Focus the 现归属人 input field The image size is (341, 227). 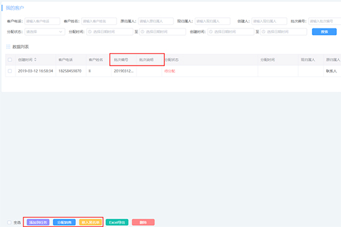[x=213, y=21]
